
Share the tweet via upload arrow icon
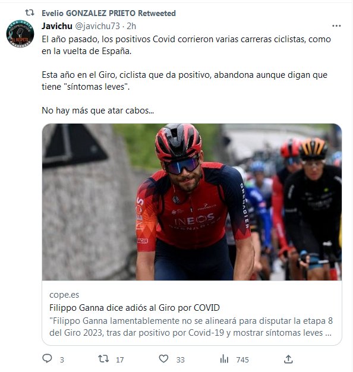pos(288,359)
